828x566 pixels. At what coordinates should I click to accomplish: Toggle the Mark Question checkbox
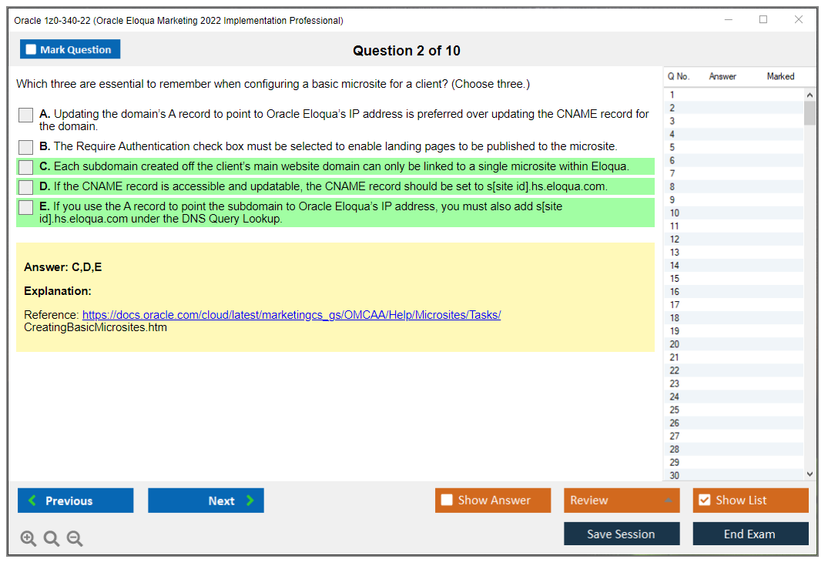32,50
